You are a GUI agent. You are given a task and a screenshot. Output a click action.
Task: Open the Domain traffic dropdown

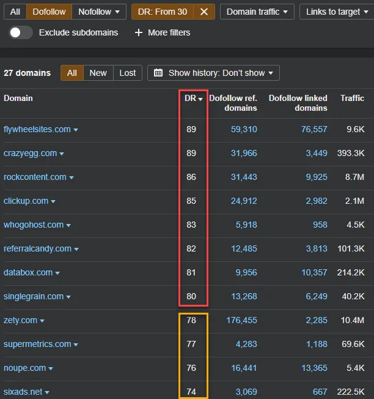pyautogui.click(x=257, y=12)
